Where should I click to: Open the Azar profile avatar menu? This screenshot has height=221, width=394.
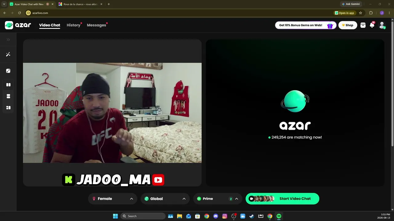click(x=382, y=25)
